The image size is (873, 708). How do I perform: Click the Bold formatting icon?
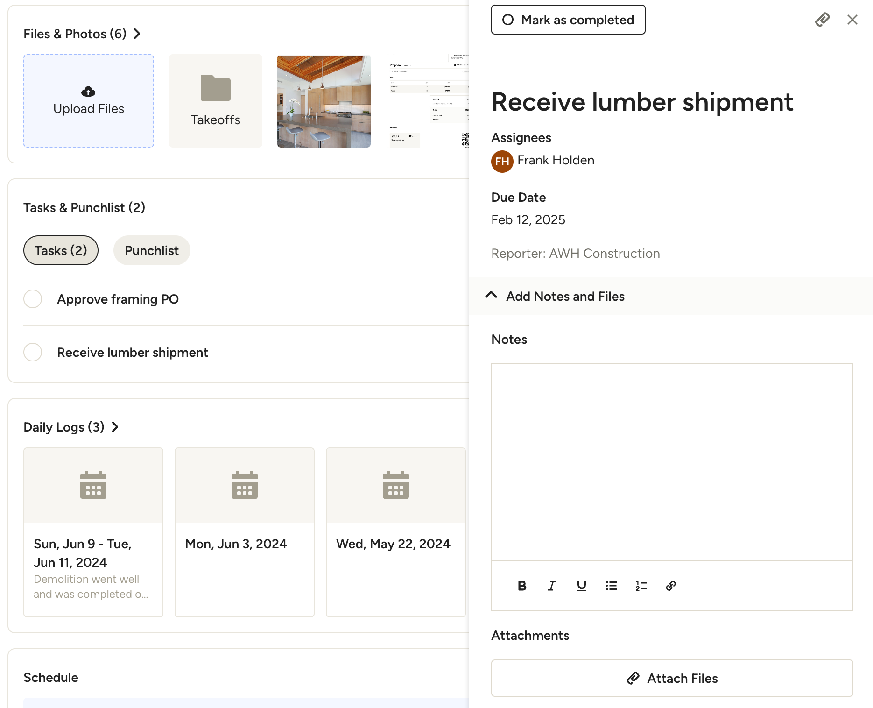[522, 586]
